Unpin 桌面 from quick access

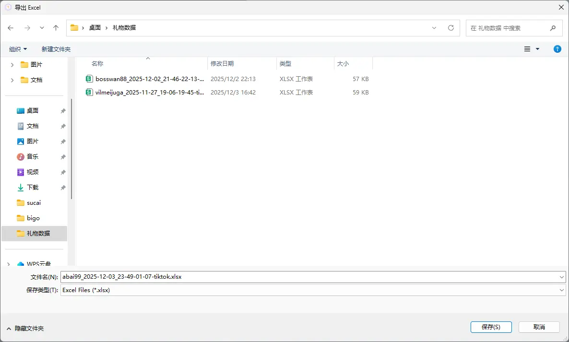63,111
